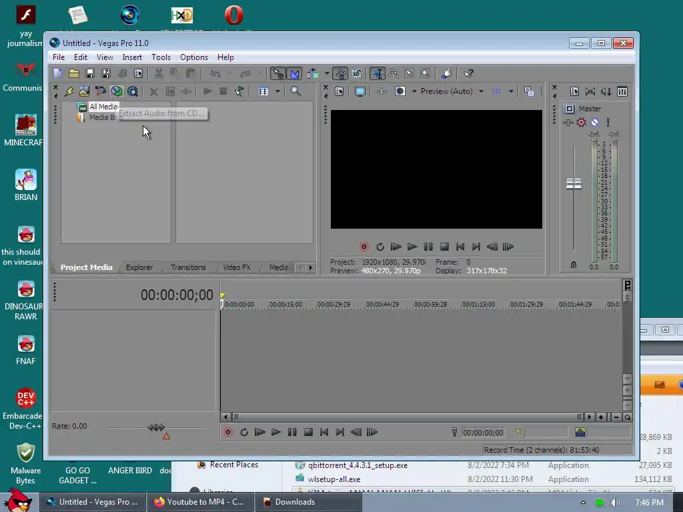Save the project with the floppy icon
Viewport: 683px width, 512px height.
90,73
